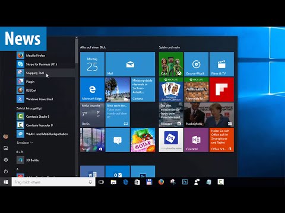Click the app list scrollbar

(x=77, y=51)
